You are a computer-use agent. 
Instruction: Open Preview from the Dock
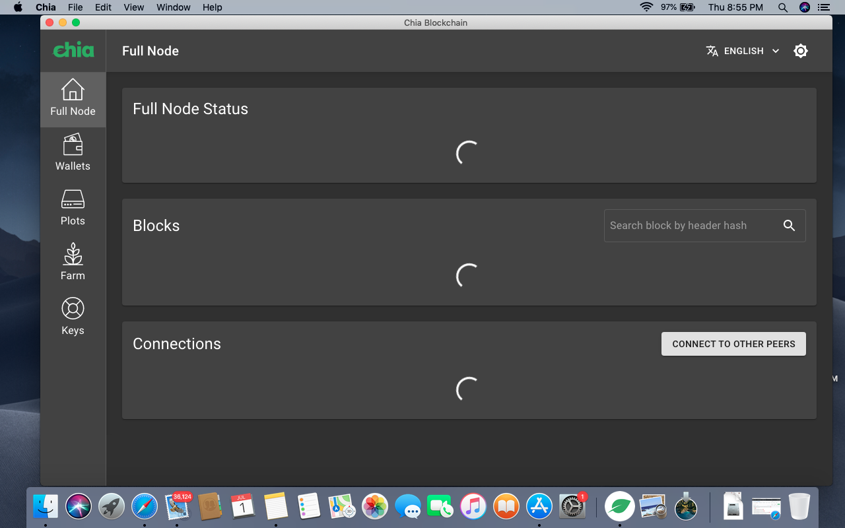click(653, 506)
